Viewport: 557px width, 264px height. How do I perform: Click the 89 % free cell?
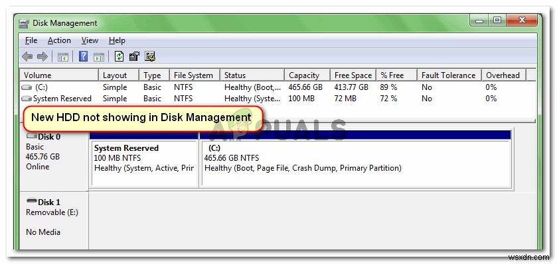coord(388,87)
